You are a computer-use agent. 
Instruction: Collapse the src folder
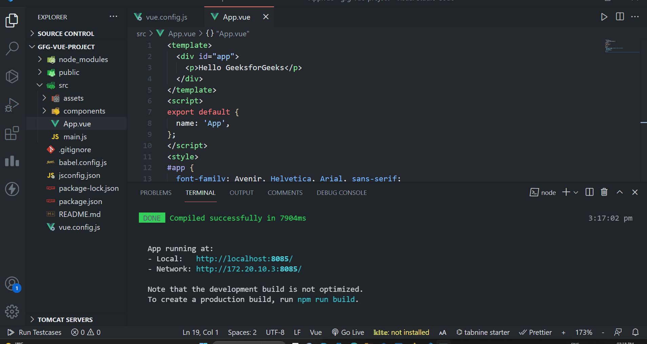[77, 85]
